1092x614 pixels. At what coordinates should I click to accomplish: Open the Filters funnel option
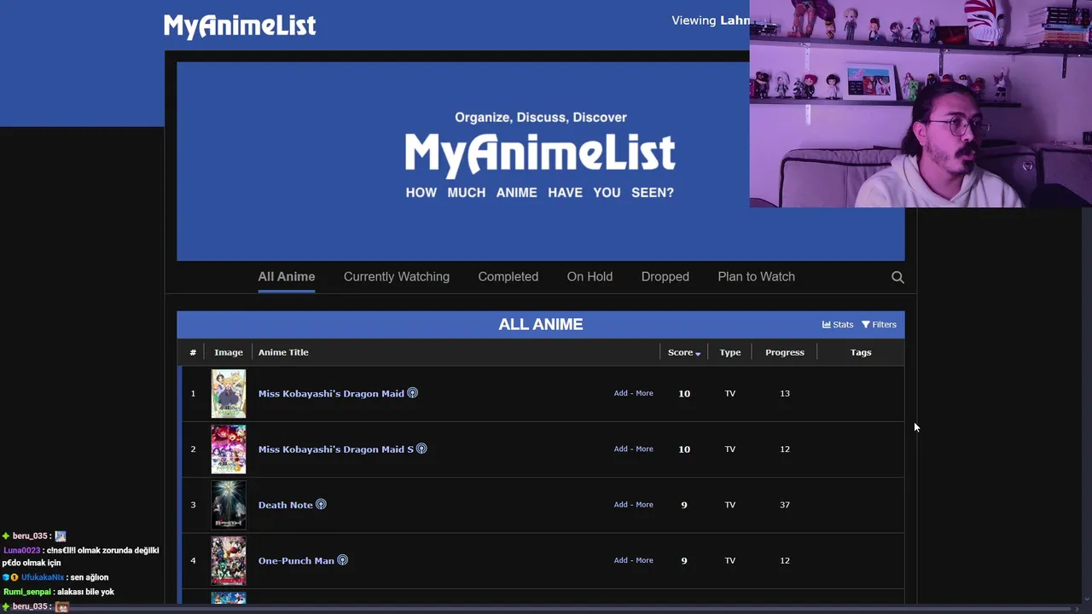click(x=879, y=325)
